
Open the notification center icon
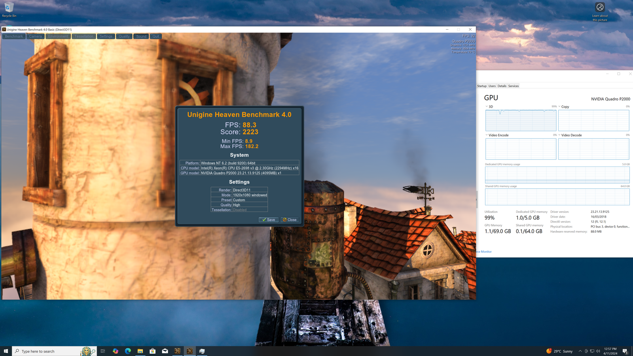coord(625,351)
